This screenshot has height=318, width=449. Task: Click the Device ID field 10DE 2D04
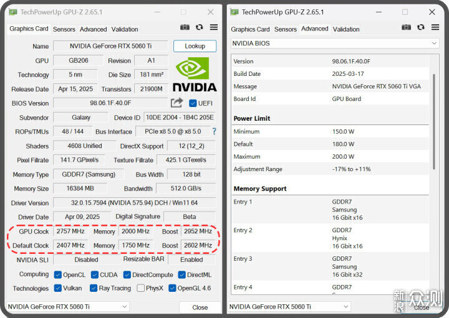180,118
